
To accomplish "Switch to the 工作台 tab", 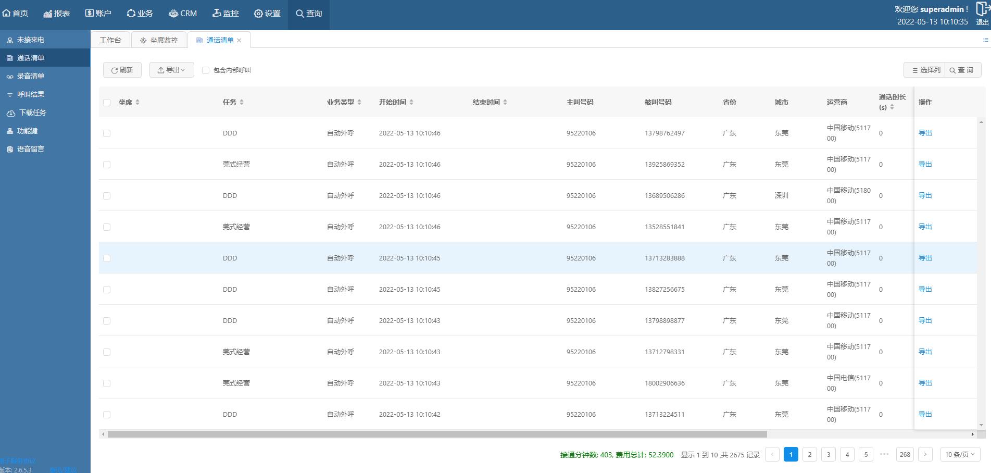I will pyautogui.click(x=110, y=40).
